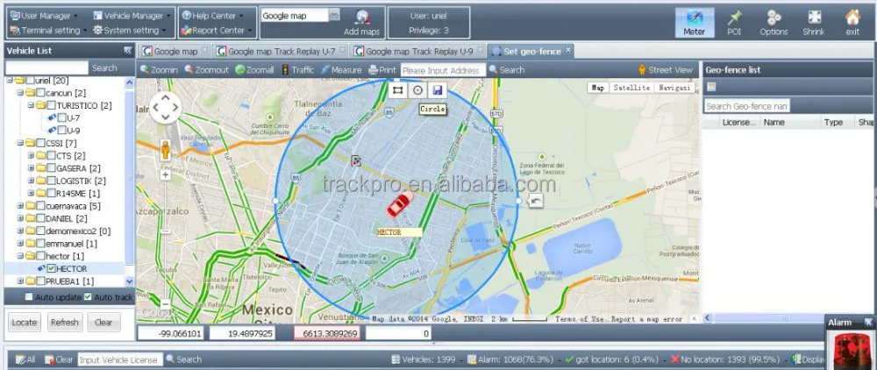Click Search beside the address input
877x370 pixels.
pyautogui.click(x=507, y=70)
